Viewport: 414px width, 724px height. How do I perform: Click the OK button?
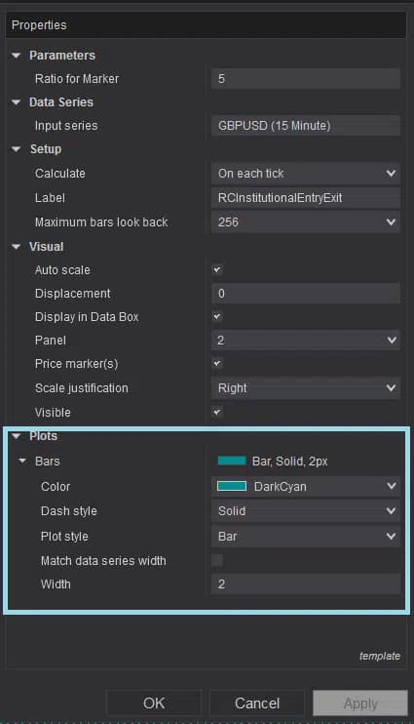(154, 703)
